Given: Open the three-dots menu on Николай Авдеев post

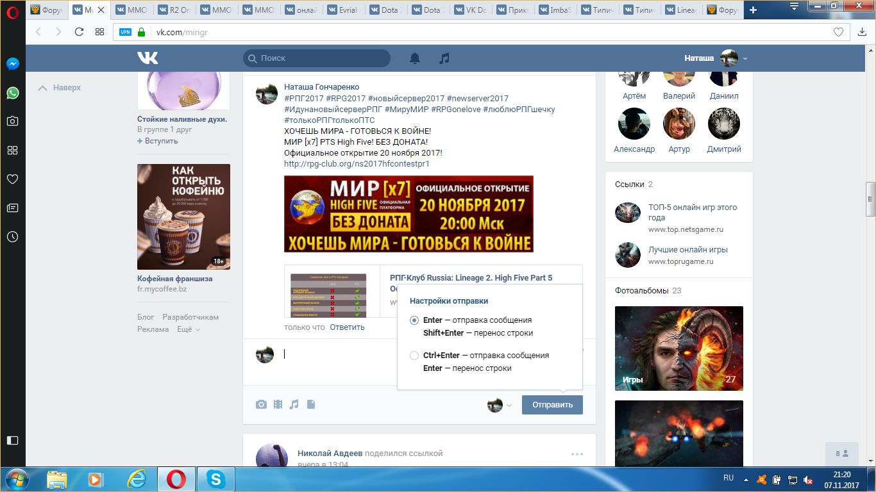Looking at the screenshot, I should (577, 454).
